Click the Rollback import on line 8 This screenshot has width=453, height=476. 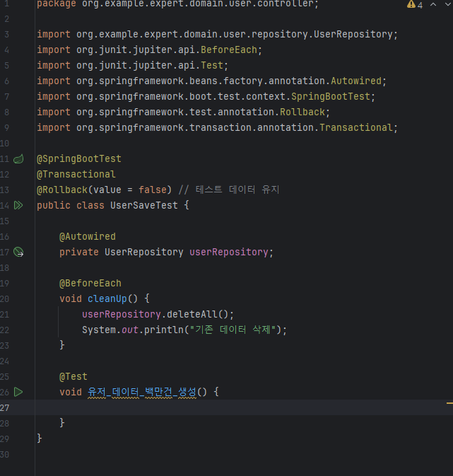[x=183, y=112]
